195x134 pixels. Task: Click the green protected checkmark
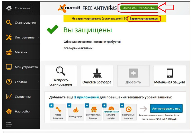pos(52,29)
